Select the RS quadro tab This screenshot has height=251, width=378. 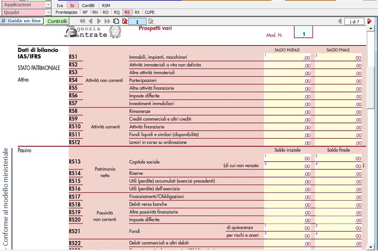click(x=127, y=12)
